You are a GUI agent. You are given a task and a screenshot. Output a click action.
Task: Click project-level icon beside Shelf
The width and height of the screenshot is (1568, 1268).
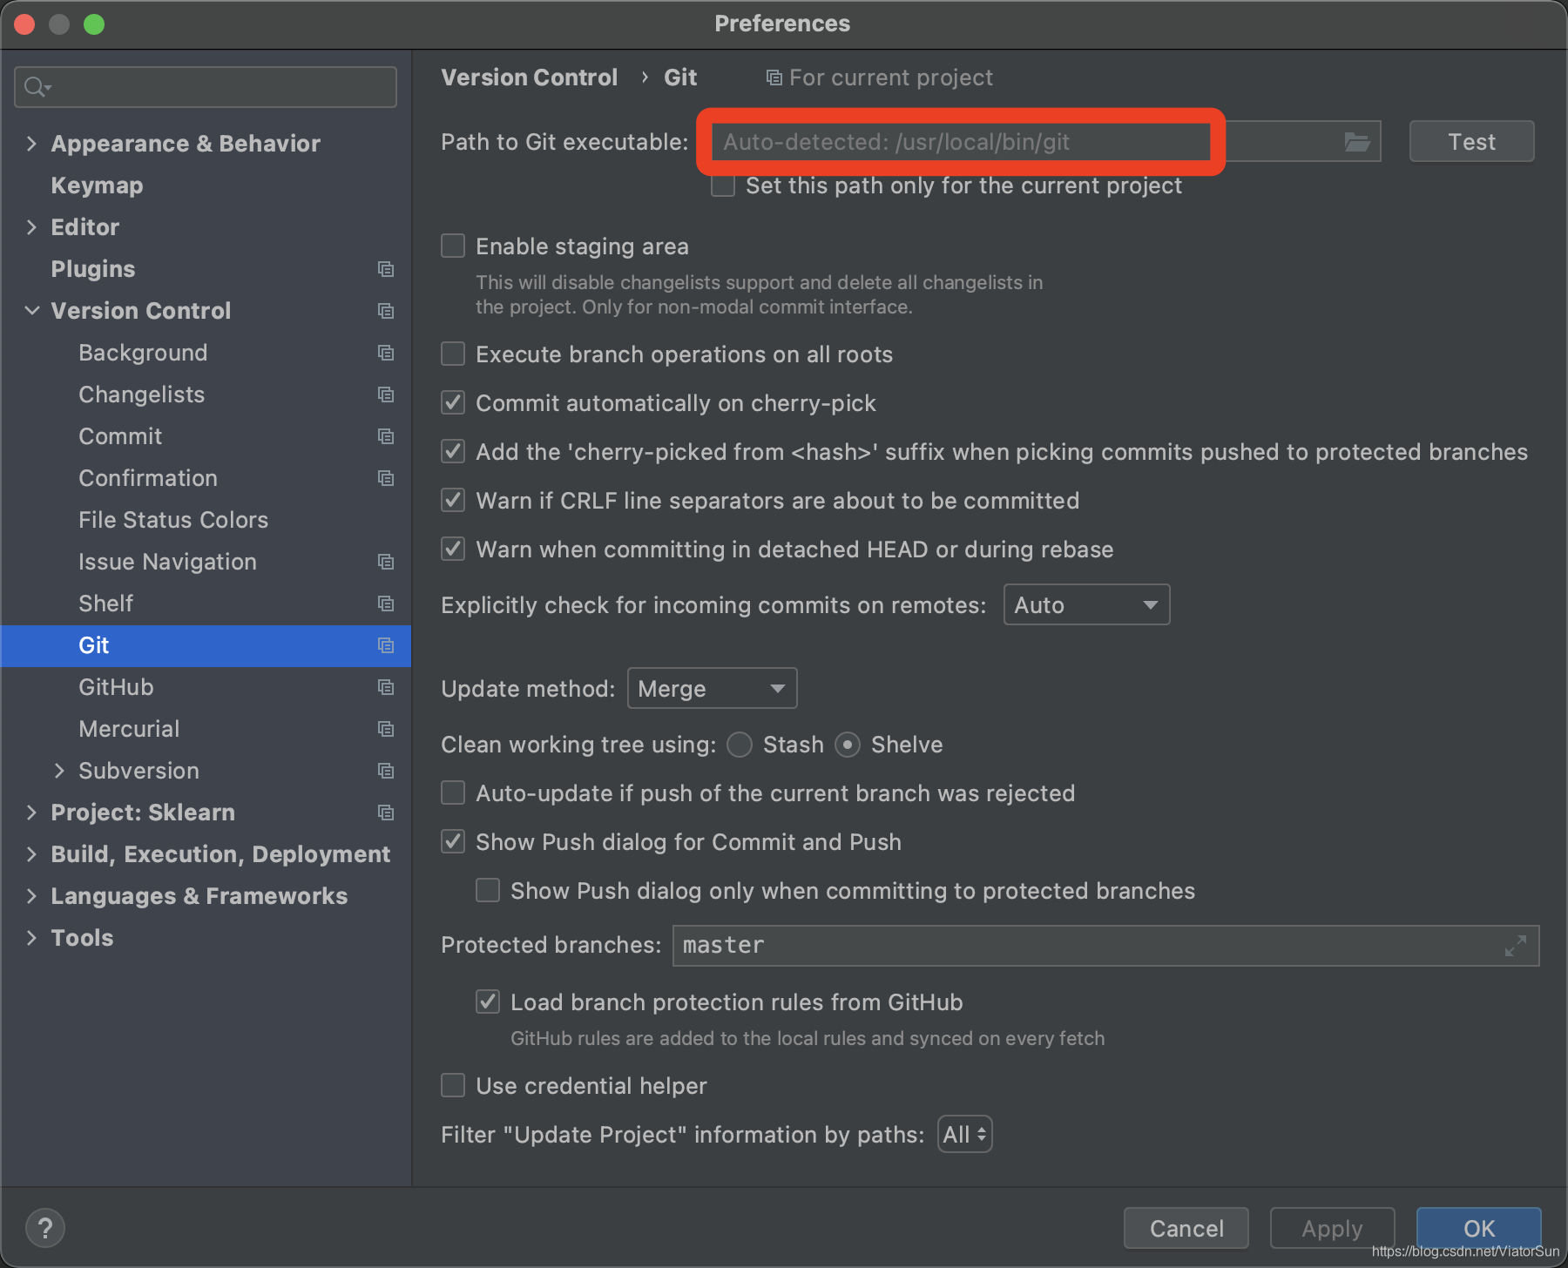tap(386, 604)
